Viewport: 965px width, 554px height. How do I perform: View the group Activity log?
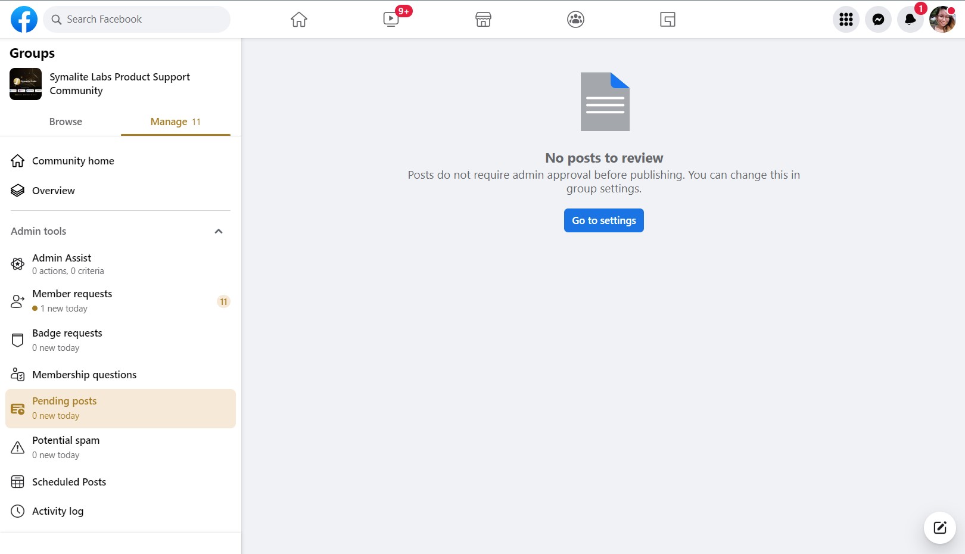click(x=58, y=511)
